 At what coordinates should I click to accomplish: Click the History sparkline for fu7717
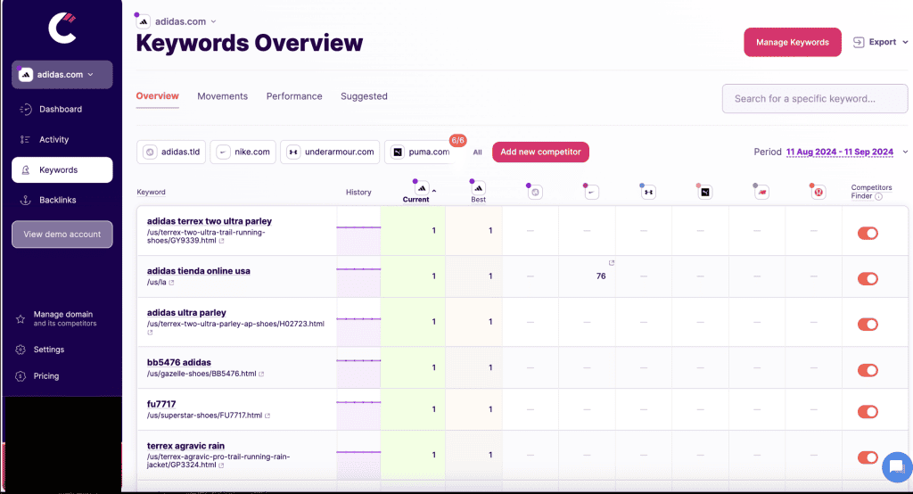[358, 409]
